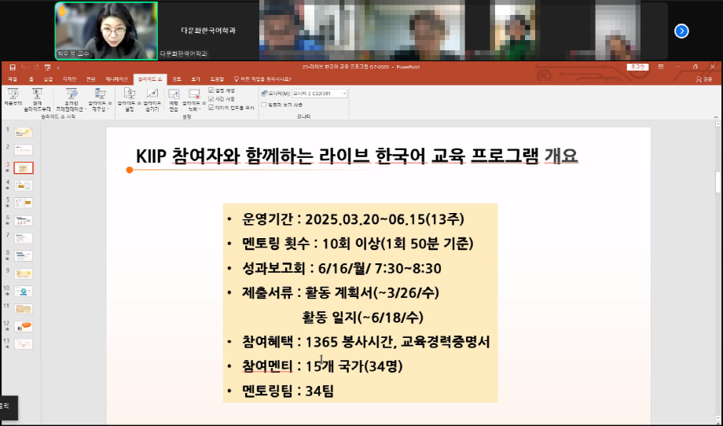Switch to the 전환 tab

click(90, 79)
